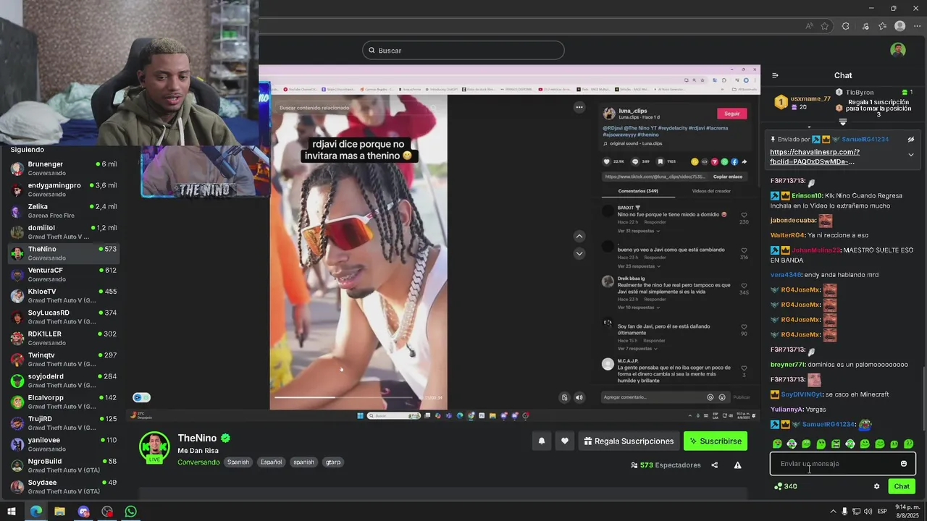The width and height of the screenshot is (927, 521).
Task: Expand the pinned message chevron
Action: tap(911, 155)
